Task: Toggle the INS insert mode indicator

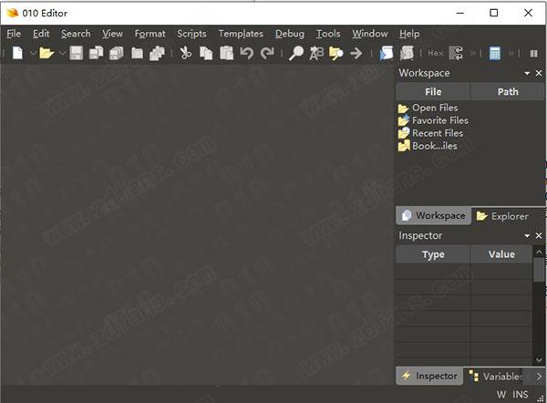Action: pyautogui.click(x=521, y=395)
